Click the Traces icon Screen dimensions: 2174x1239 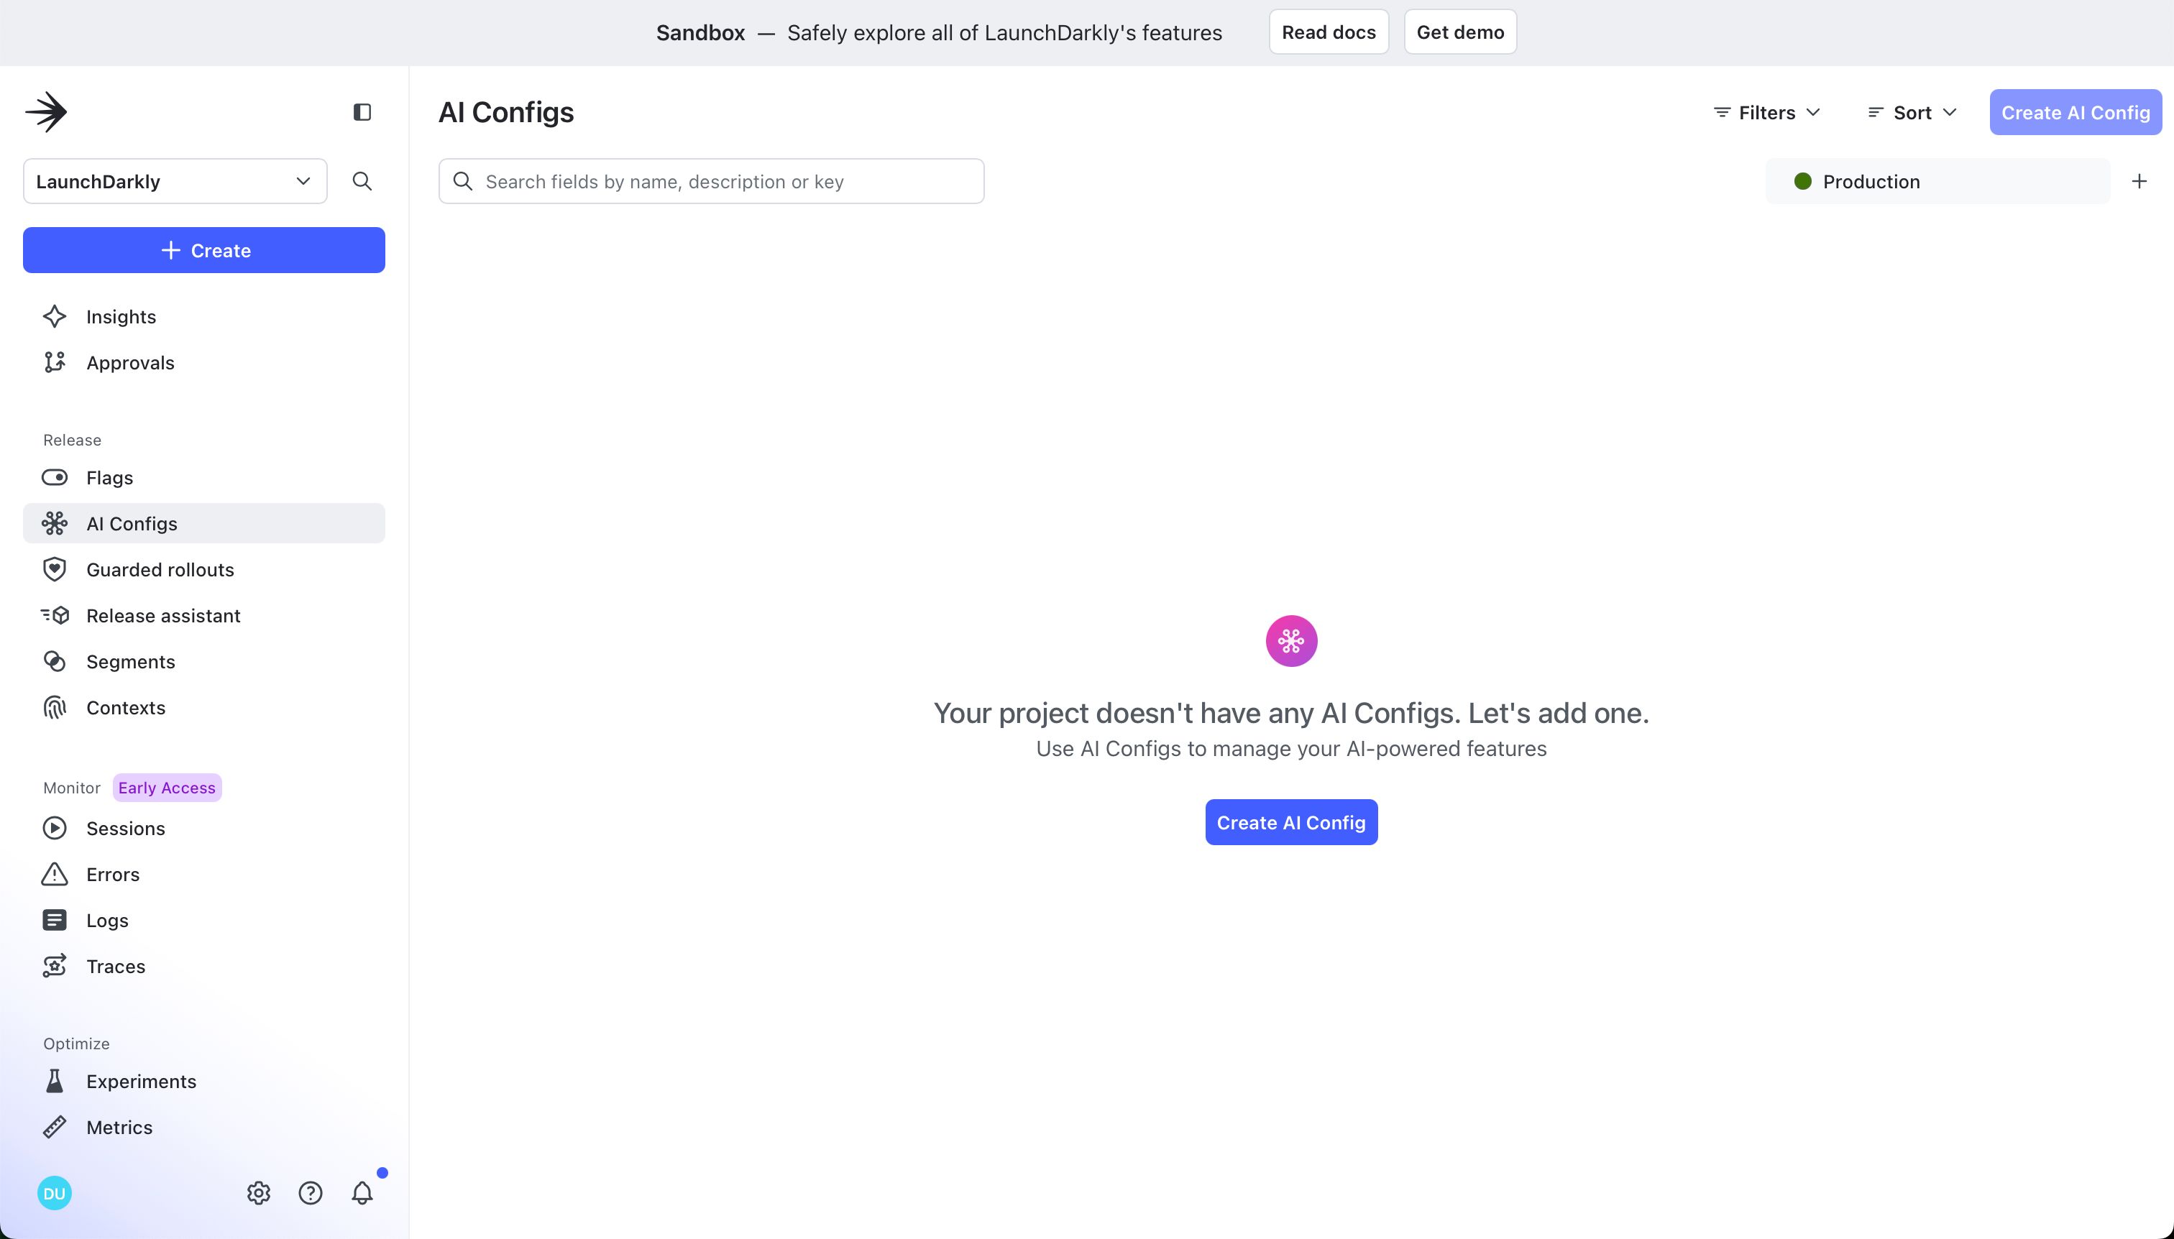(x=55, y=966)
